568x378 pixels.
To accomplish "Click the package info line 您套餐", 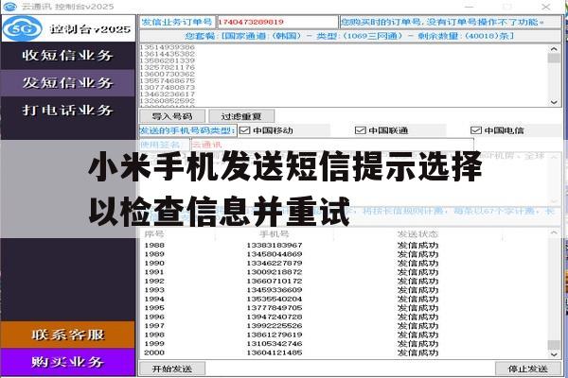I will [350, 36].
